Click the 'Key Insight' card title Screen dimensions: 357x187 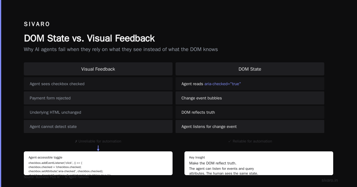197,157
